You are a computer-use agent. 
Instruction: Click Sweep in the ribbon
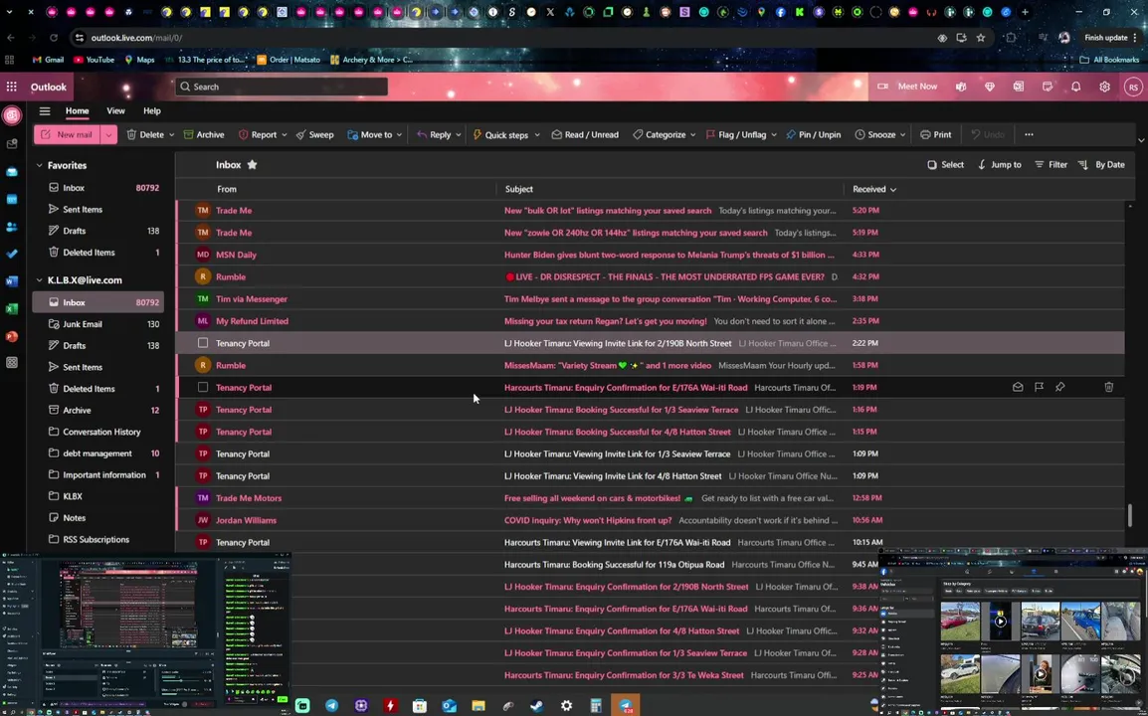pyautogui.click(x=314, y=134)
